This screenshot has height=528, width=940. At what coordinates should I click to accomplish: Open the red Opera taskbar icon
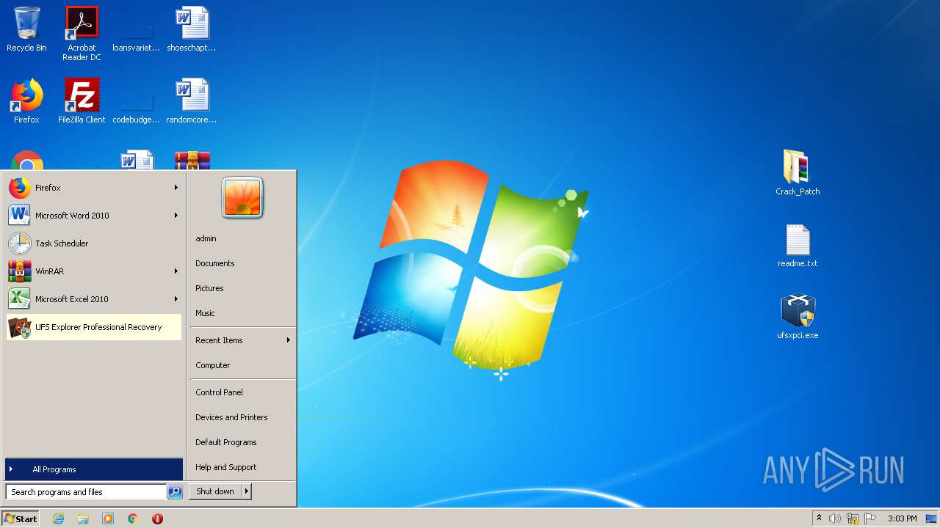[157, 518]
